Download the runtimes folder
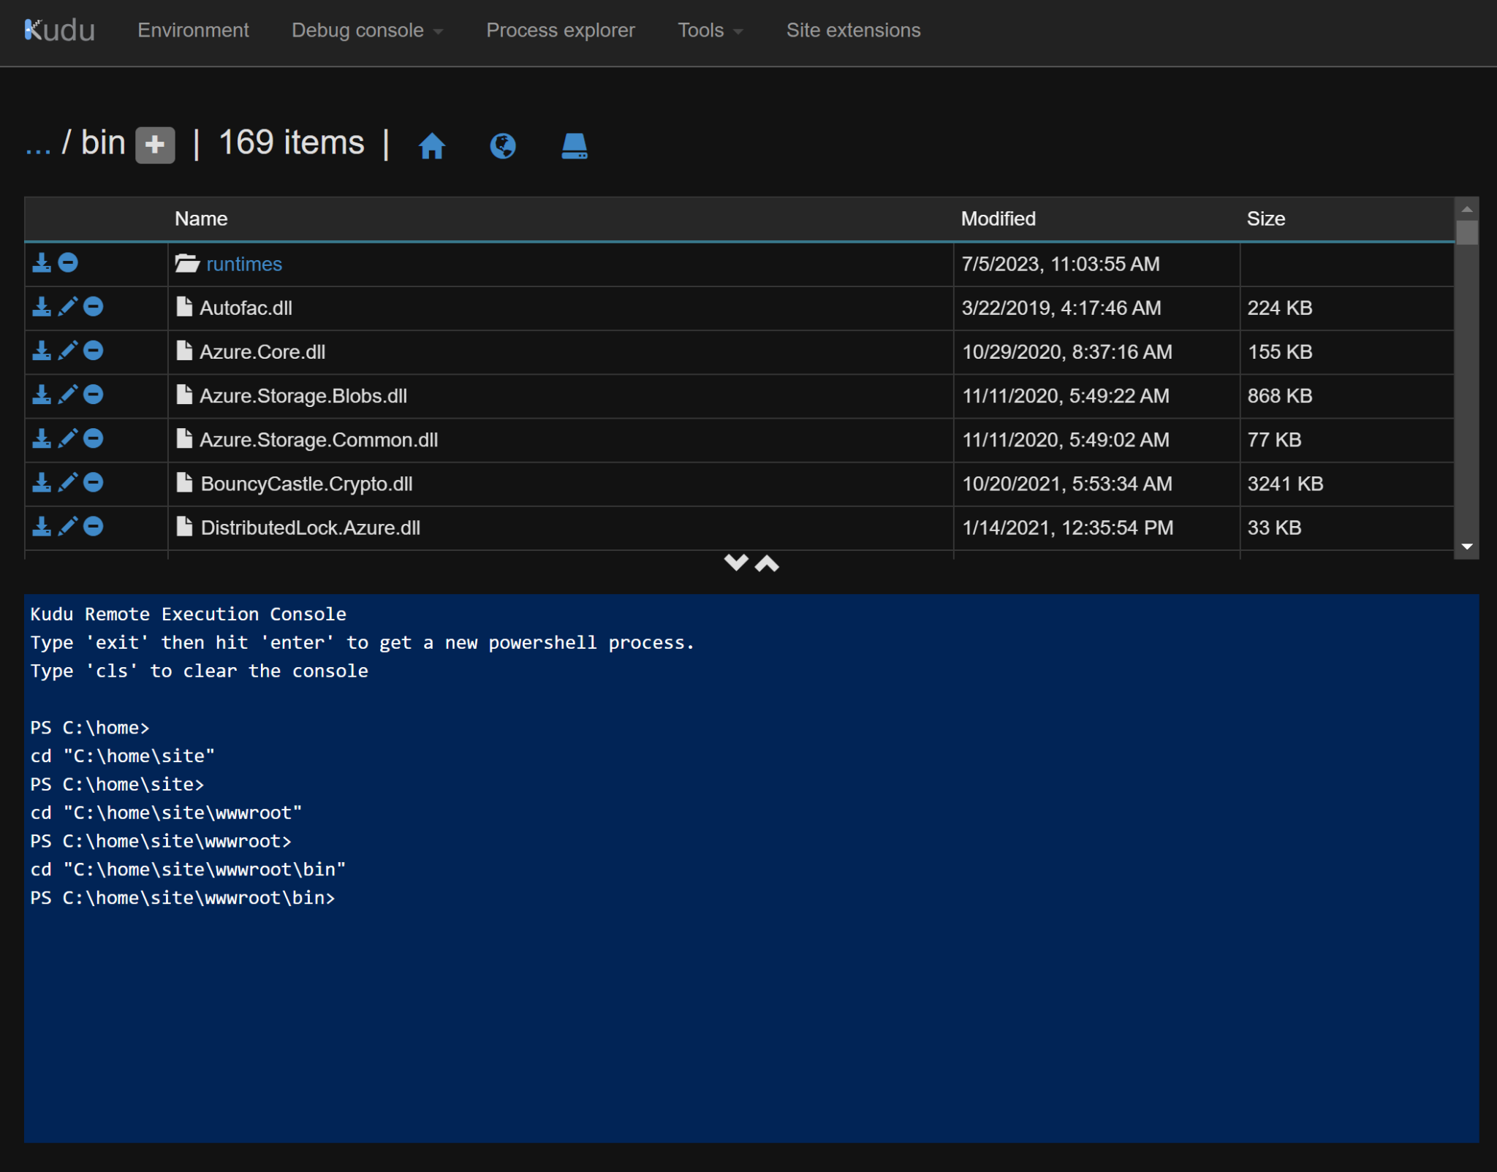The height and width of the screenshot is (1172, 1497). click(42, 263)
